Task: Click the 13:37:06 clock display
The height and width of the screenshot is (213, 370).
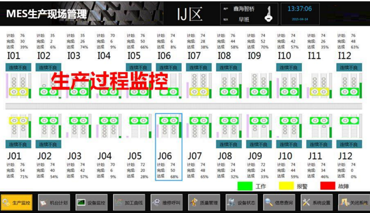Action: (x=300, y=9)
